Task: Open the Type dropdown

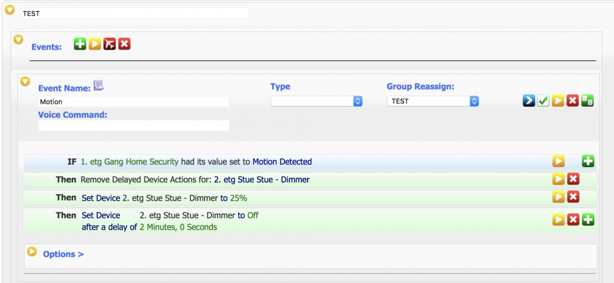Action: click(x=316, y=101)
